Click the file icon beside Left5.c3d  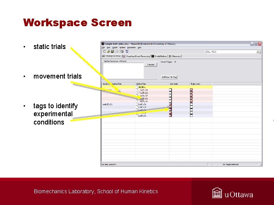point(137,115)
